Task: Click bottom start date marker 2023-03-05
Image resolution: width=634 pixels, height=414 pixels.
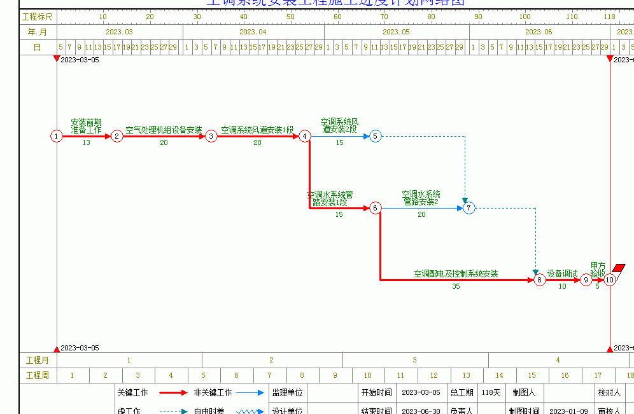Action: pyautogui.click(x=80, y=348)
